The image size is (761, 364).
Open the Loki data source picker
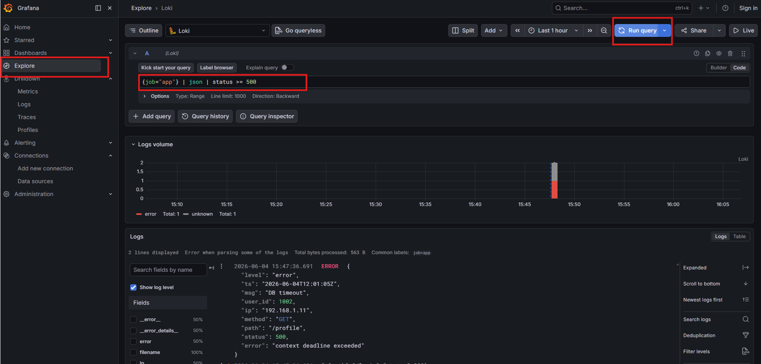[217, 30]
